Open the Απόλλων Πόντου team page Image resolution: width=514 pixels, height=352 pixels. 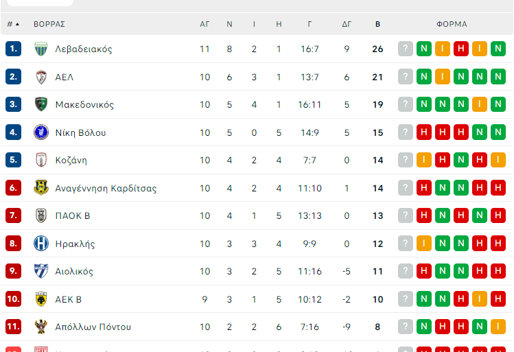[93, 327]
